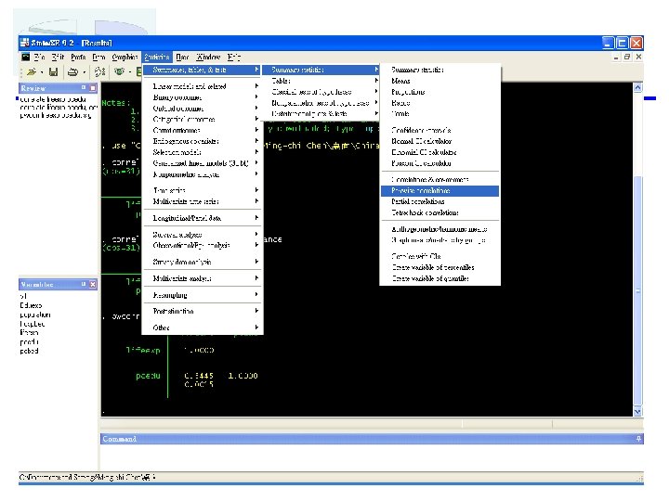Image resolution: width=669 pixels, height=501 pixels.
Task: Open the Graphics menu
Action: tap(125, 57)
